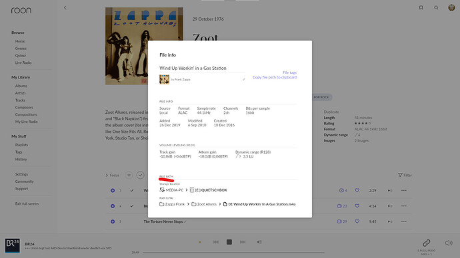Seek on the playback progress bar
This screenshot has width=460, height=258.
tap(233, 253)
